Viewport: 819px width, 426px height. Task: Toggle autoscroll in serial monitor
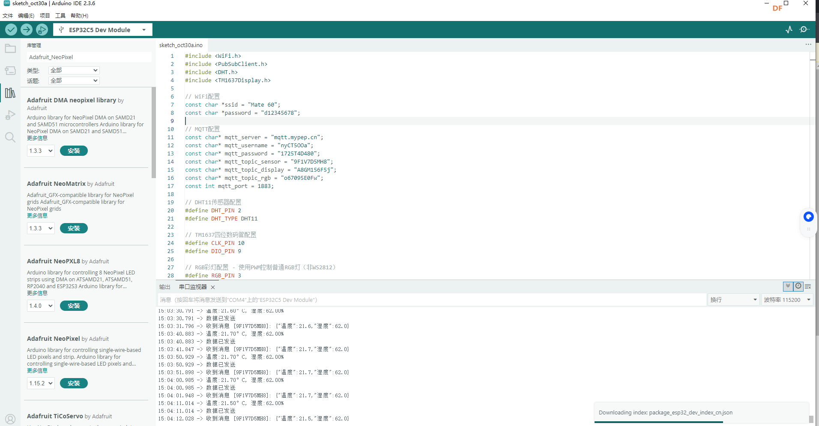click(788, 286)
